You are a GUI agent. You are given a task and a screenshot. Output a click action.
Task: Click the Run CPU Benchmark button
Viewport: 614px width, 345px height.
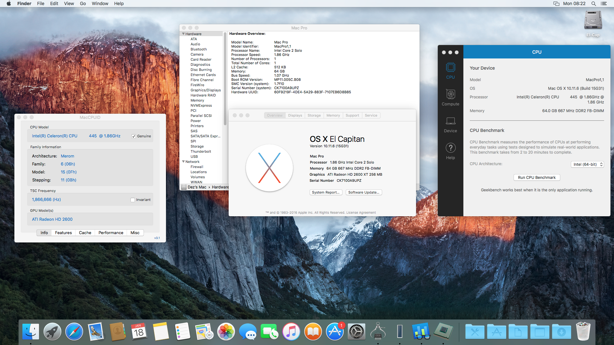coord(537,177)
